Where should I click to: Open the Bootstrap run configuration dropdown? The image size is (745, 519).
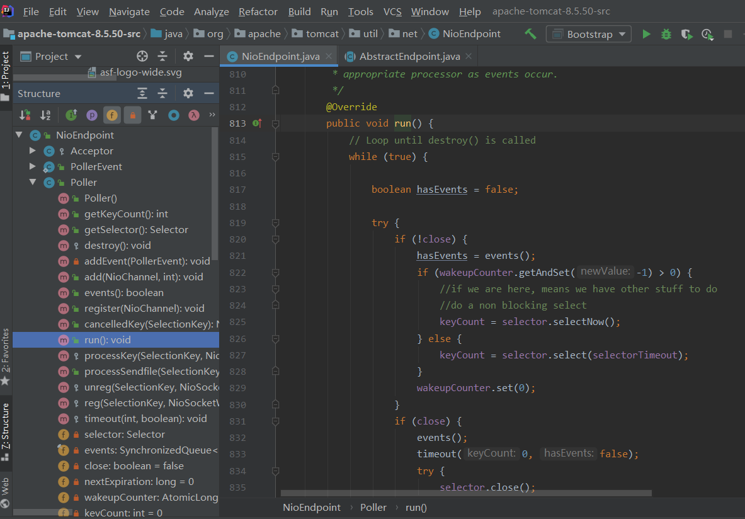pyautogui.click(x=589, y=34)
